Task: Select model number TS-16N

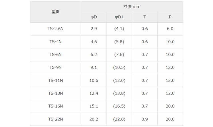Action: 55,106
